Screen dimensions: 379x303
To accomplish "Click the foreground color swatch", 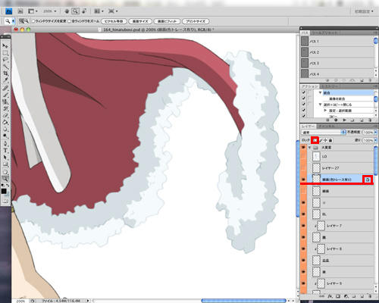I will coord(4,191).
